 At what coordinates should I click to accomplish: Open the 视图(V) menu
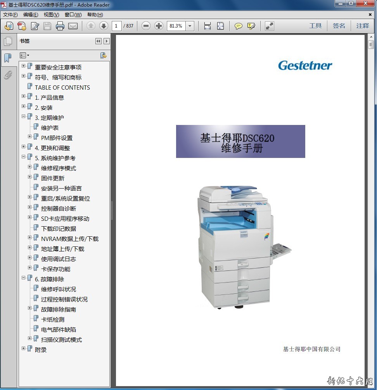[x=51, y=15]
